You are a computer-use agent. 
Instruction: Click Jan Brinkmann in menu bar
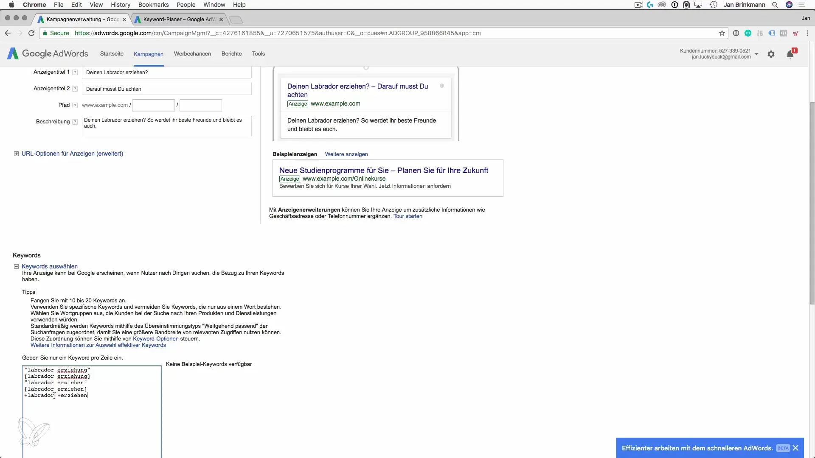744,5
